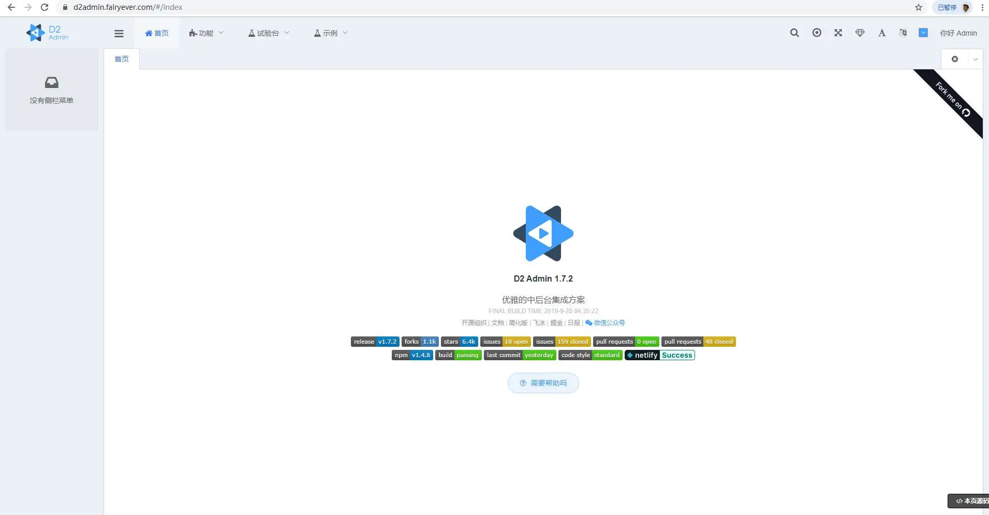Click the lock icon beside the URL
The width and height of the screenshot is (989, 515).
tap(65, 7)
